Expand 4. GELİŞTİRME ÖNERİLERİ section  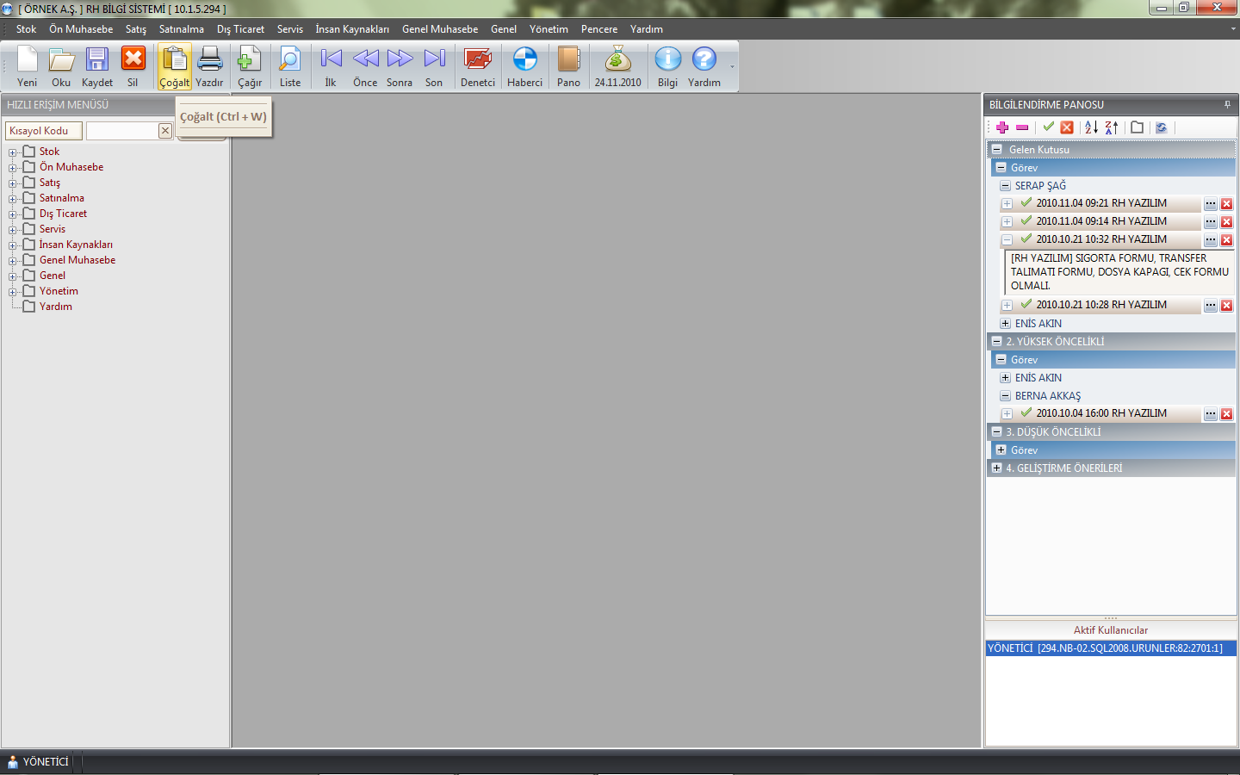(996, 468)
